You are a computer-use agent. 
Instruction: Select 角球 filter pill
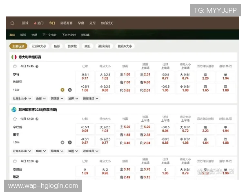57,46
